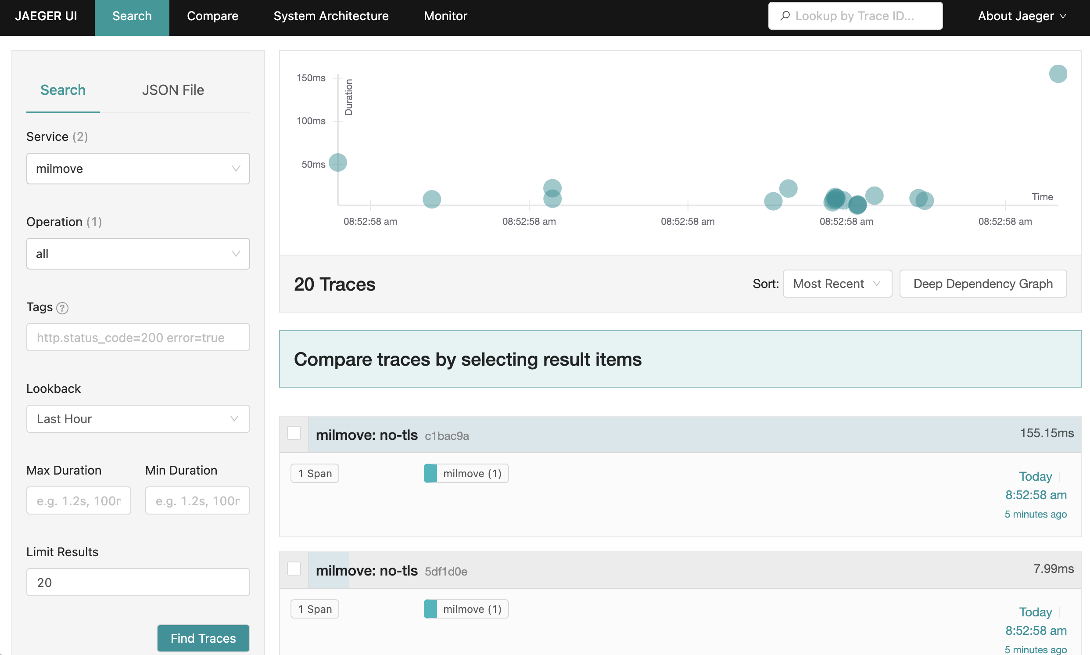Open the Service dropdown showing milmove

click(138, 169)
